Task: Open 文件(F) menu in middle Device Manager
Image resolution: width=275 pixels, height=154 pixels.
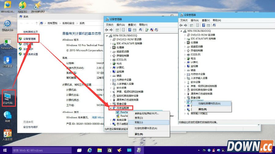Action: tap(110, 25)
